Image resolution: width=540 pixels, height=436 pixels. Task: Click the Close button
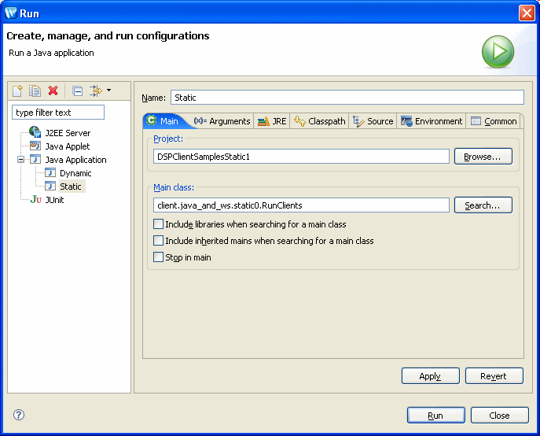pos(499,416)
